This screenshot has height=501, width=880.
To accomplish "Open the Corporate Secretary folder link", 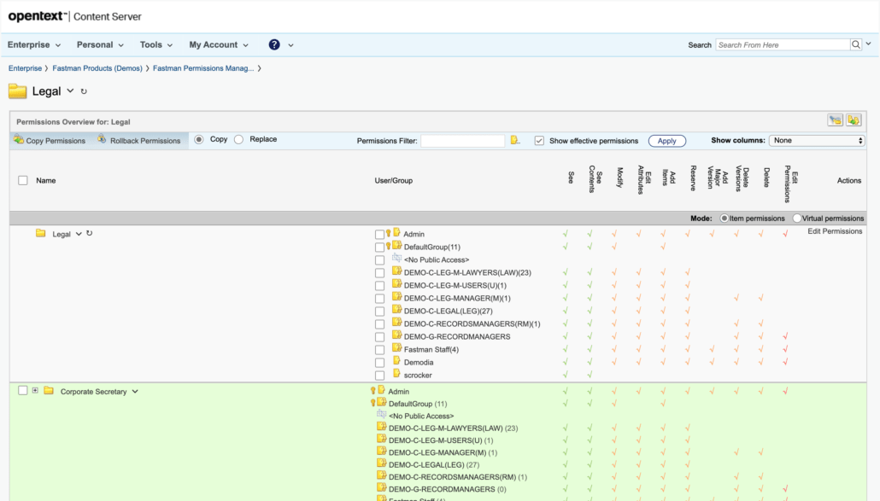I will (x=93, y=392).
